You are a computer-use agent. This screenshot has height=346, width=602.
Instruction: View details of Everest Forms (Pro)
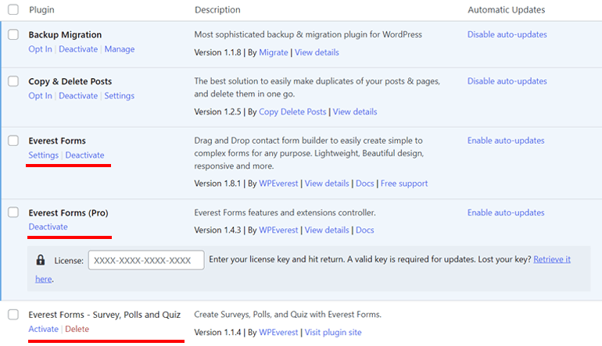pyautogui.click(x=327, y=230)
